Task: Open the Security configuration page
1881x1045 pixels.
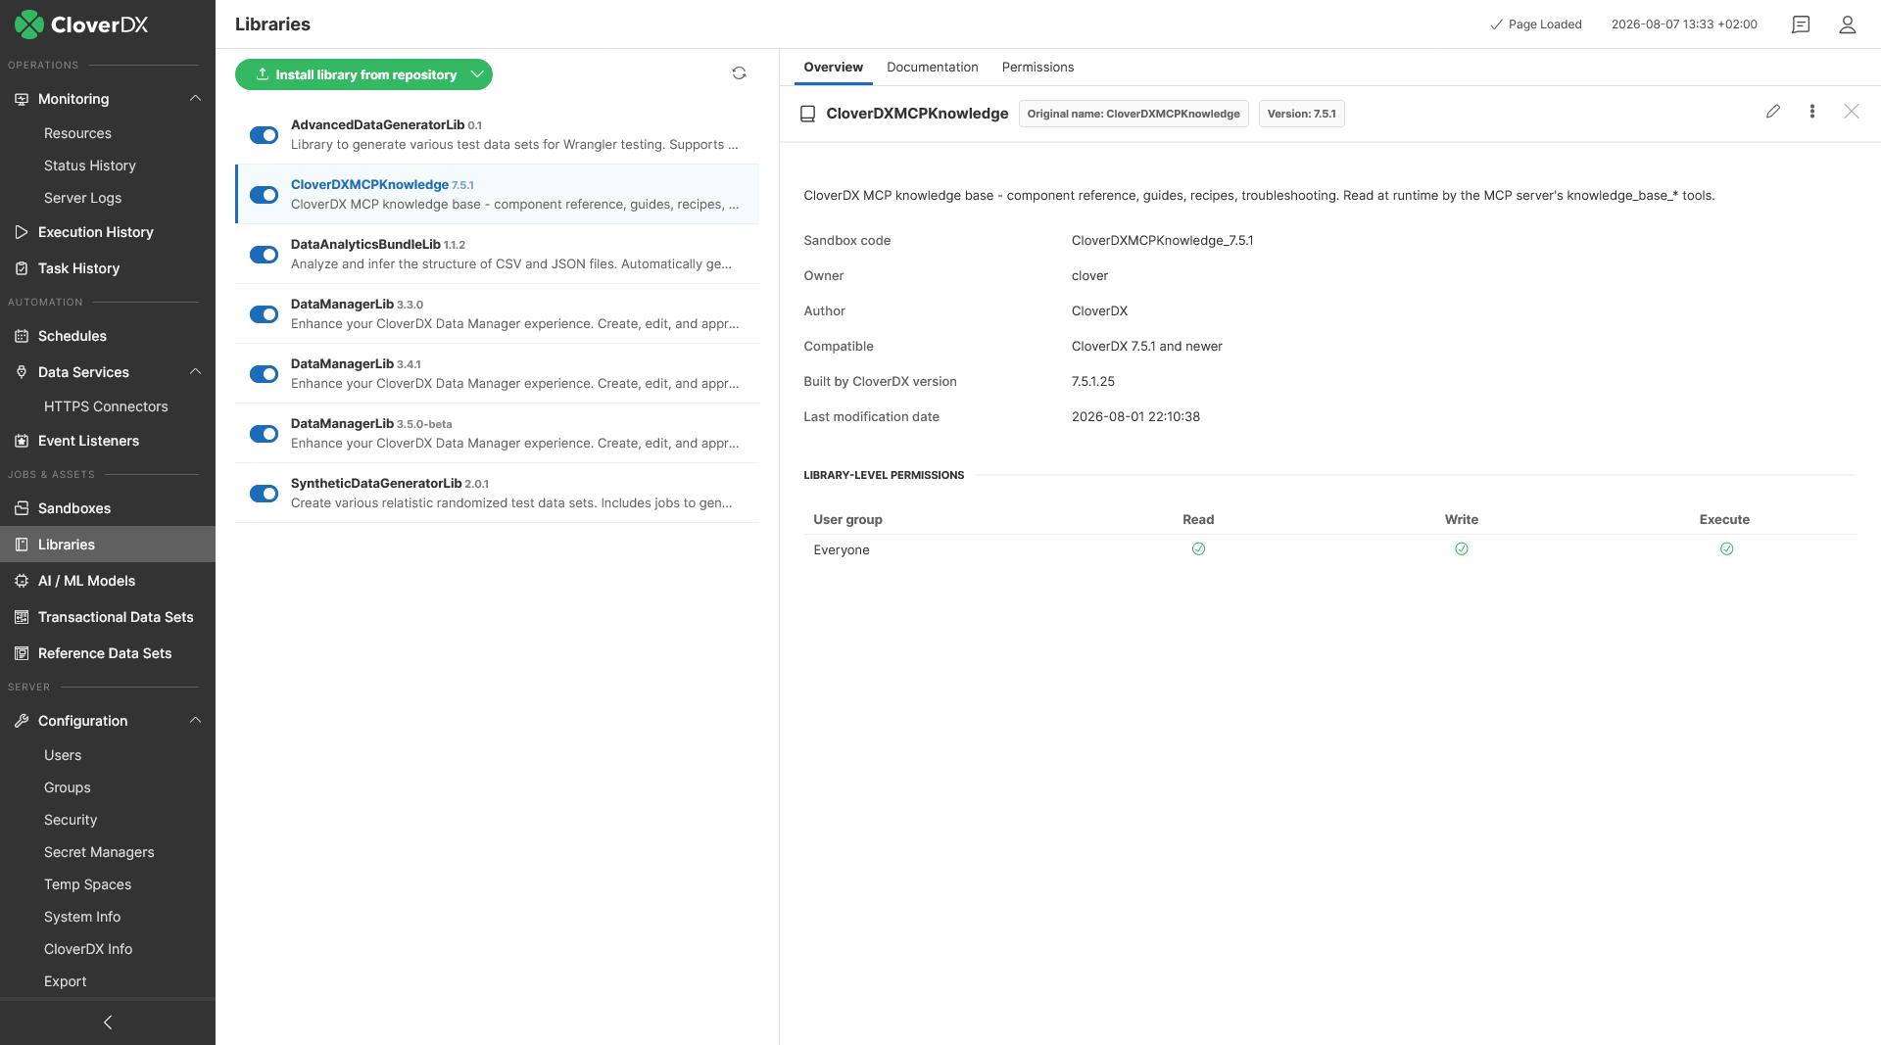Action: [71, 820]
